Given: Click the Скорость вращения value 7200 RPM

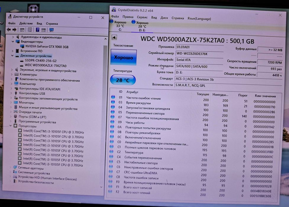Looking at the screenshot, I should (x=270, y=62).
